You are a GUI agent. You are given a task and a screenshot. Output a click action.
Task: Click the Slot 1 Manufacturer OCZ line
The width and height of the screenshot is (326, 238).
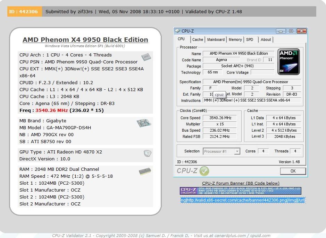50,190
